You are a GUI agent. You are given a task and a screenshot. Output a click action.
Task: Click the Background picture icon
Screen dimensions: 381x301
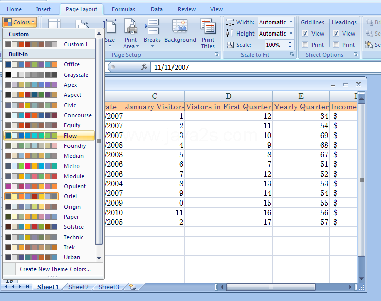point(180,26)
